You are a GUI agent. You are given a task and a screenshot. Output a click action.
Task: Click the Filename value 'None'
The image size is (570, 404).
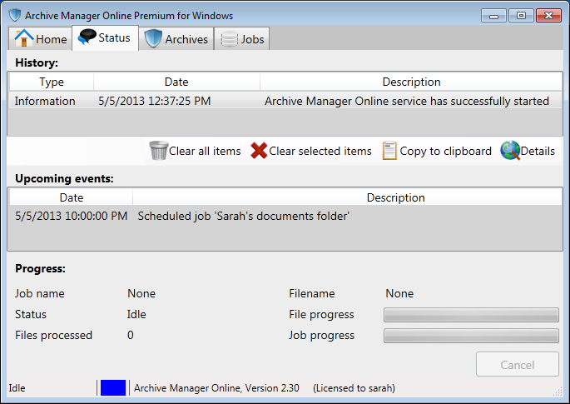tap(399, 293)
